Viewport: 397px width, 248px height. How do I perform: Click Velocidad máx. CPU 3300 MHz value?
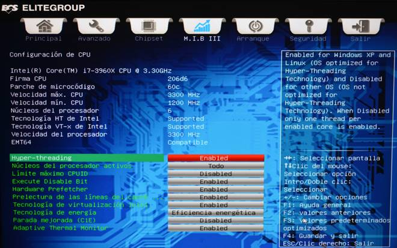(183, 95)
